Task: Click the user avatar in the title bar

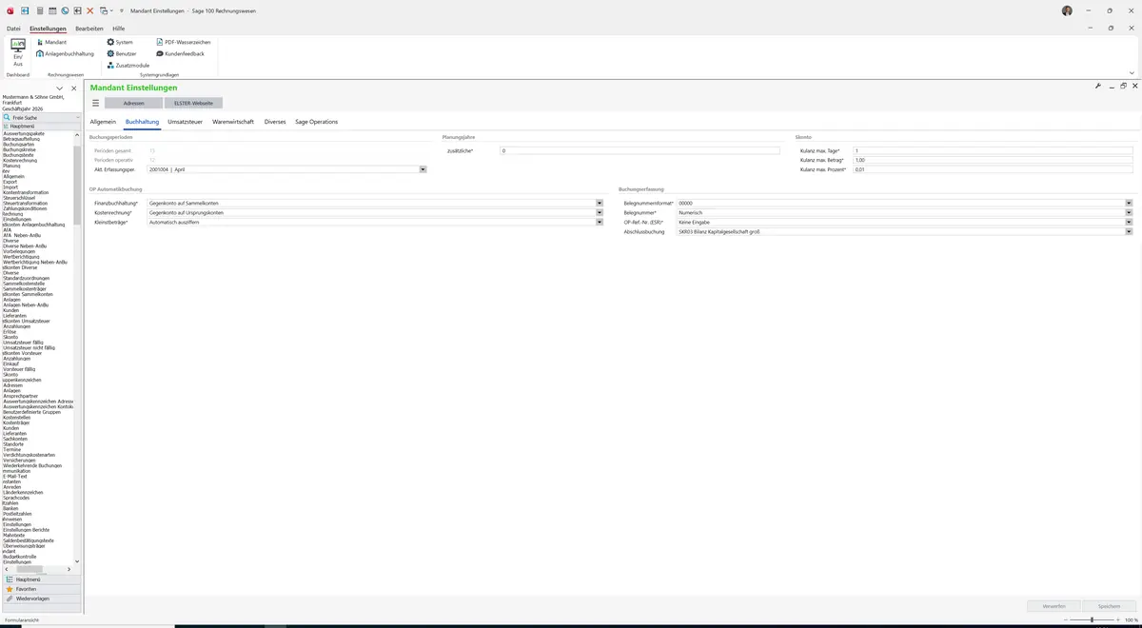Action: (1067, 10)
